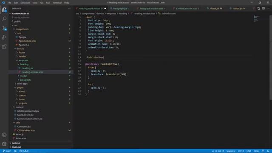Change encoding via UTF-8 indicator
The width and height of the screenshot is (272, 153).
click(x=241, y=151)
